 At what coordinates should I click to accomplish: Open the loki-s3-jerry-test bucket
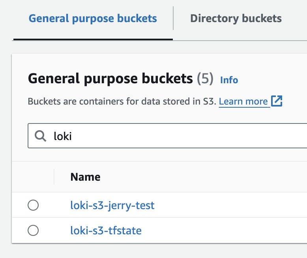click(x=112, y=205)
